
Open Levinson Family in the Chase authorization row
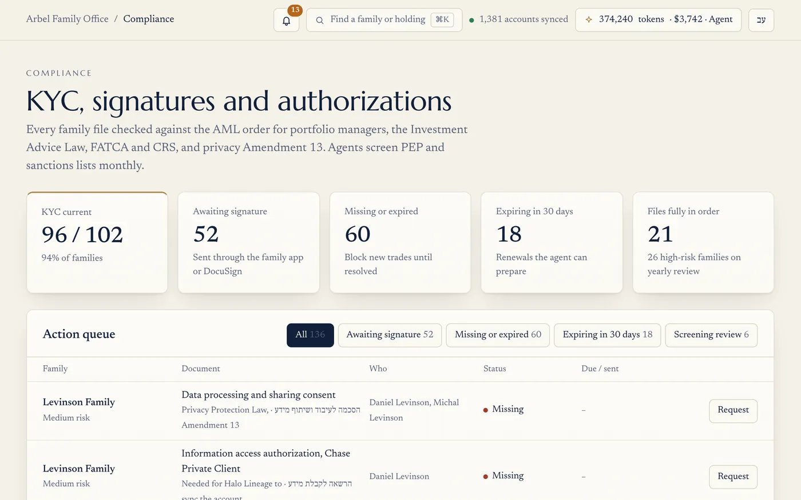(79, 469)
